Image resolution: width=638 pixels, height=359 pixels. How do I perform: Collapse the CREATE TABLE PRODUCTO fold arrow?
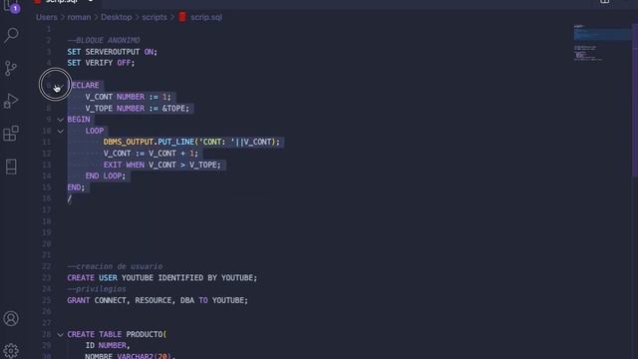(60, 335)
